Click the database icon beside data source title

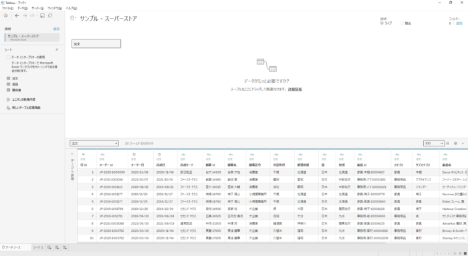(72, 18)
